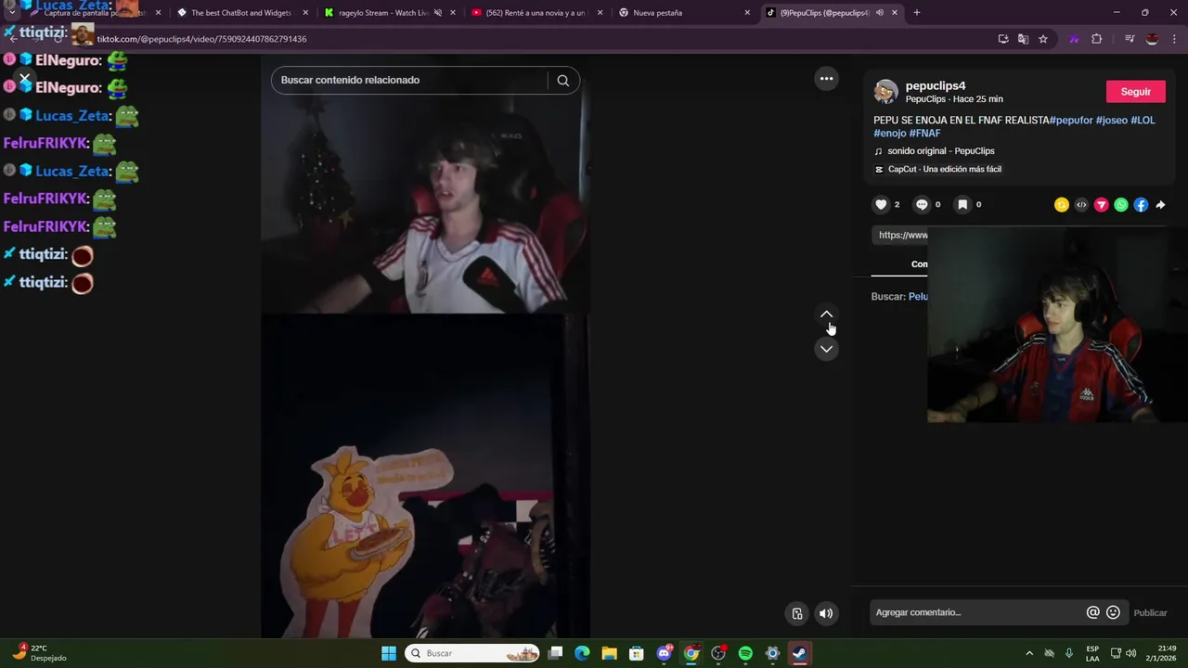The width and height of the screenshot is (1188, 668).
Task: Open the purple extension icon in the toolbar
Action: coord(1075,39)
